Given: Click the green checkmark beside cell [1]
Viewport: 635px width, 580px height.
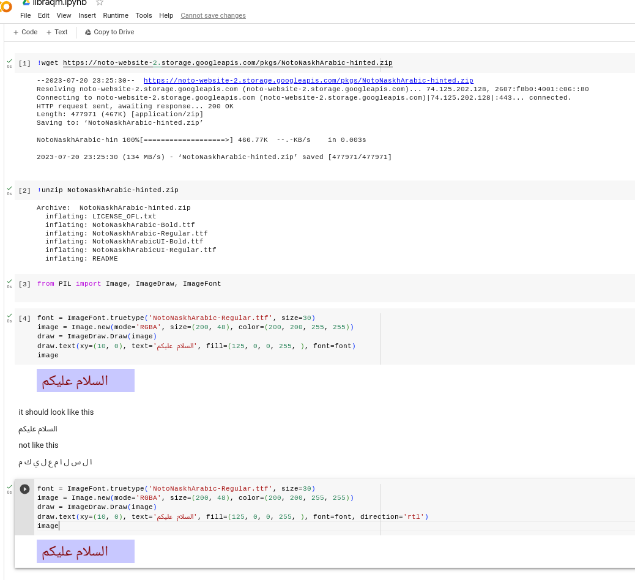Looking at the screenshot, I should click(x=9, y=61).
